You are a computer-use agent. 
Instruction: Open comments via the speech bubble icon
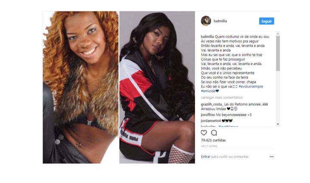tap(214, 133)
